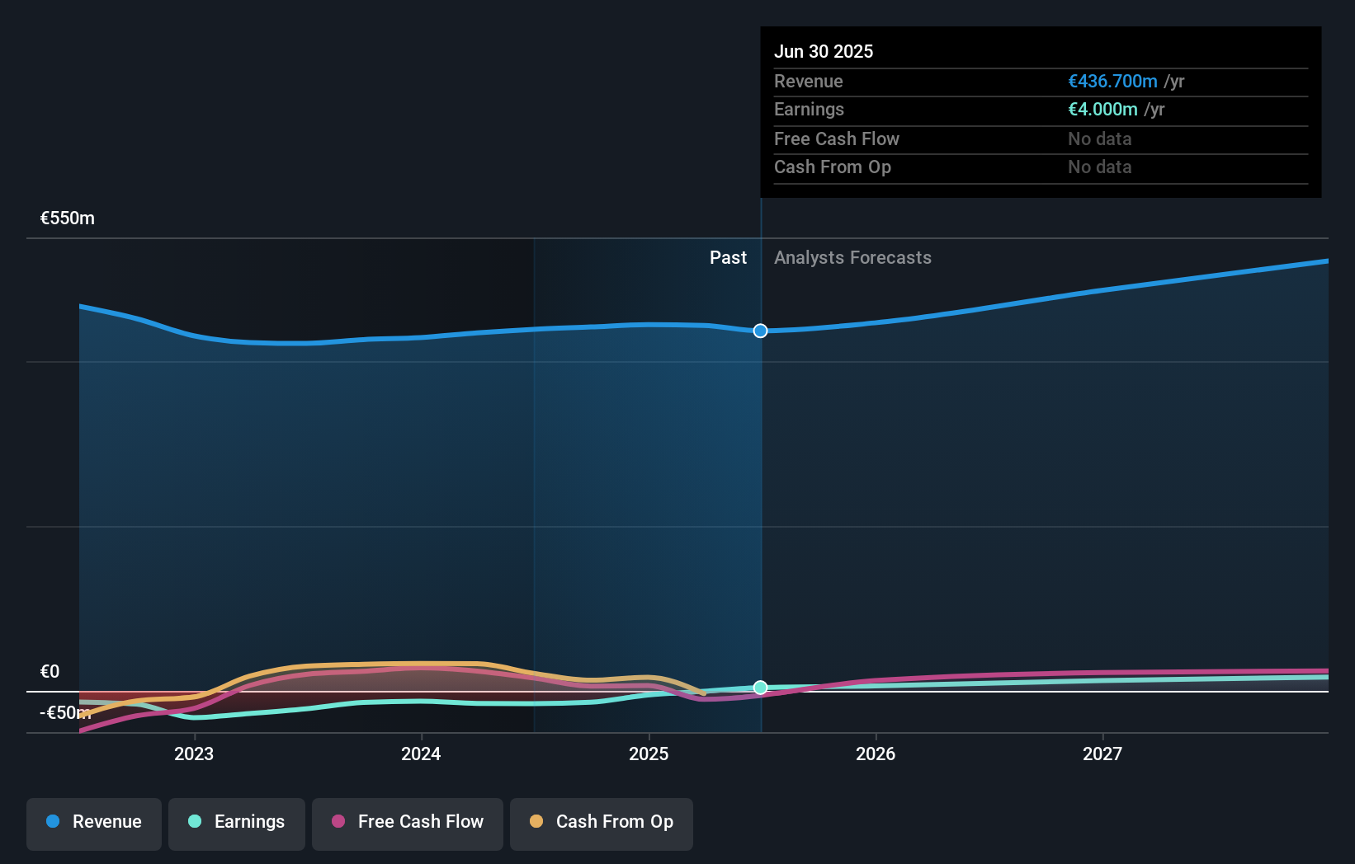This screenshot has width=1355, height=864.
Task: Toggle the Cash From Op series visibility
Action: coord(602,823)
